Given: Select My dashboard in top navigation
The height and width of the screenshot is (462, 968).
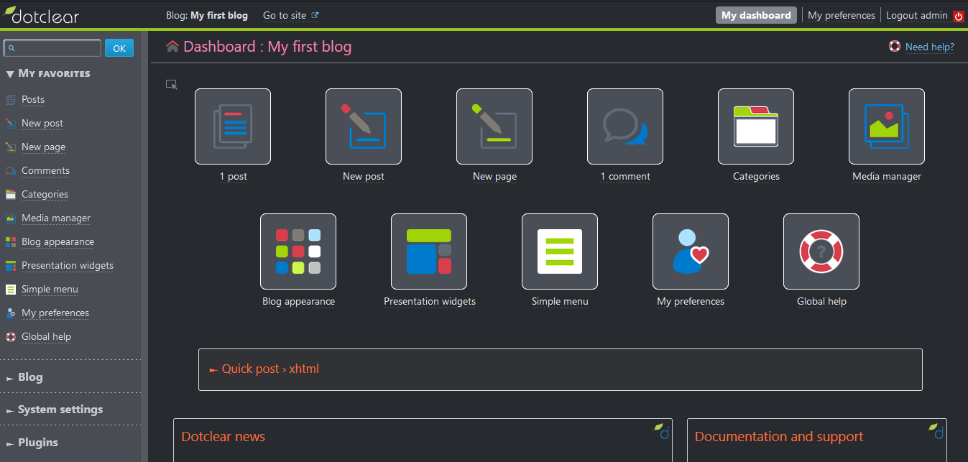Looking at the screenshot, I should pyautogui.click(x=756, y=15).
